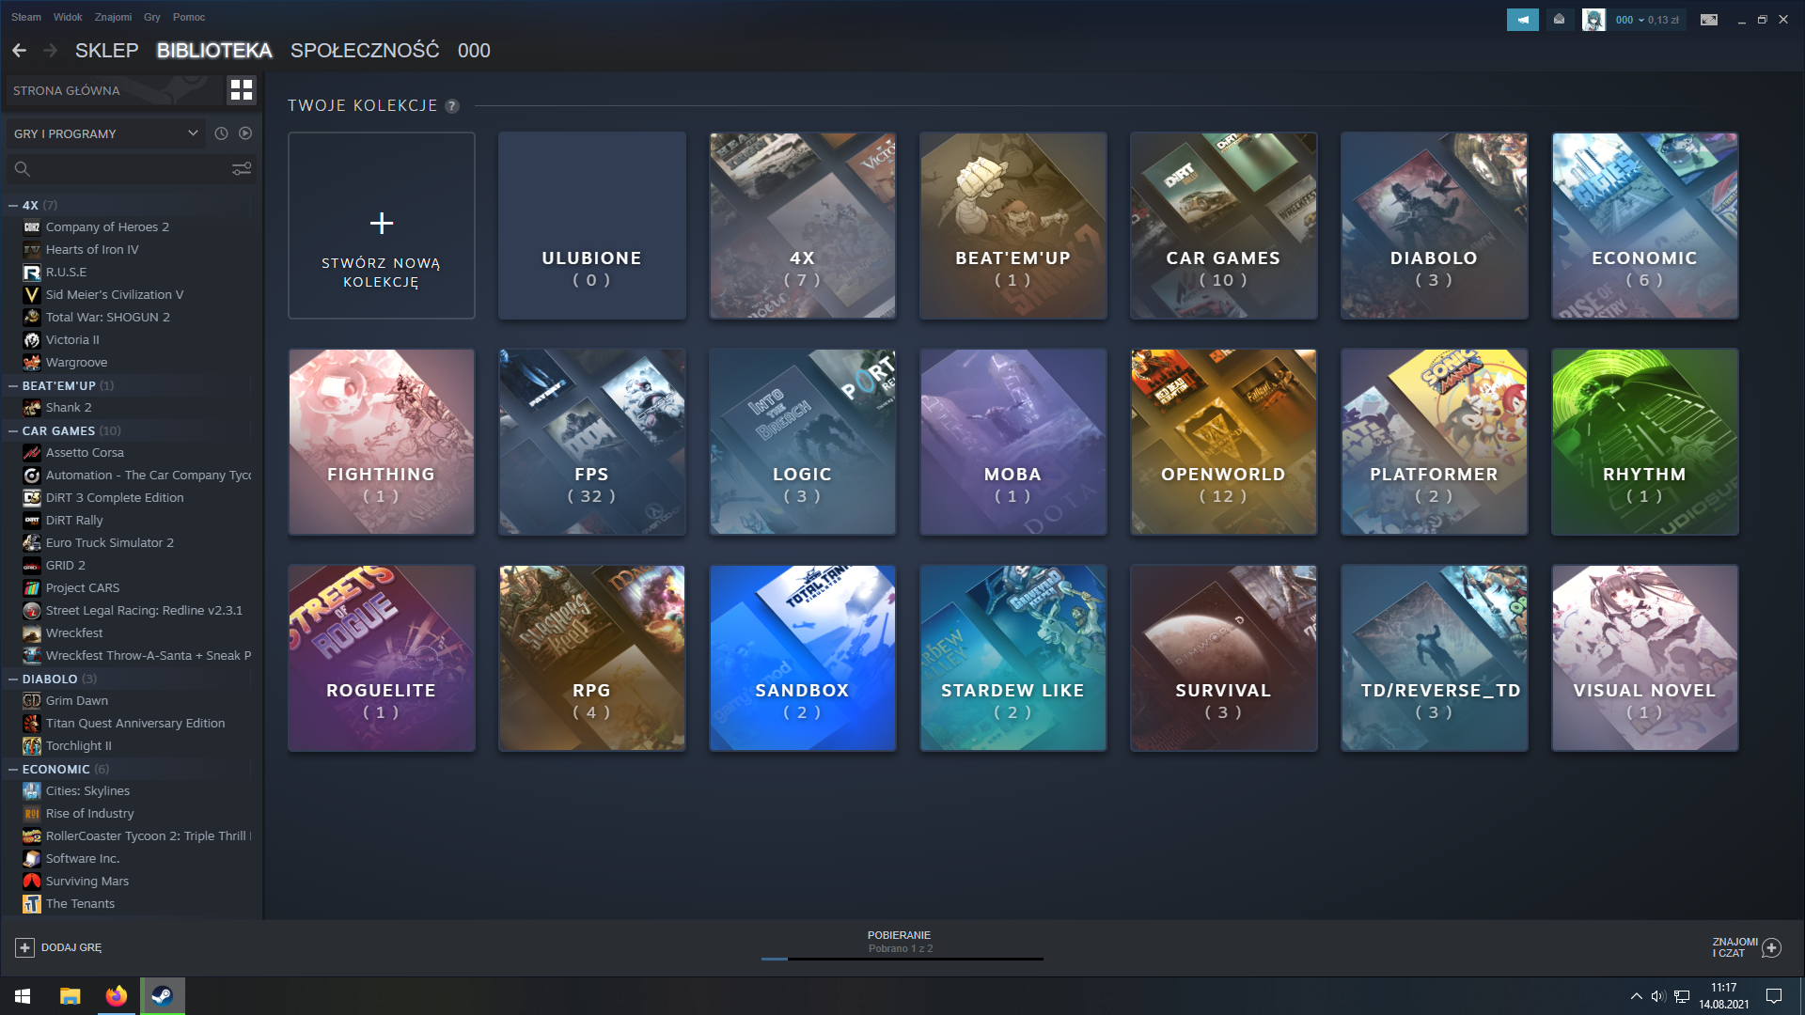
Task: Click the download progress bar
Action: pos(902,959)
